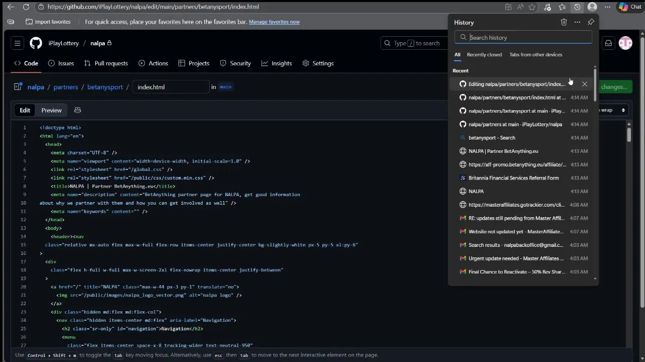Viewport: 645px width, 362px height.
Task: Open the line wrap mode dropdown
Action: (x=613, y=110)
